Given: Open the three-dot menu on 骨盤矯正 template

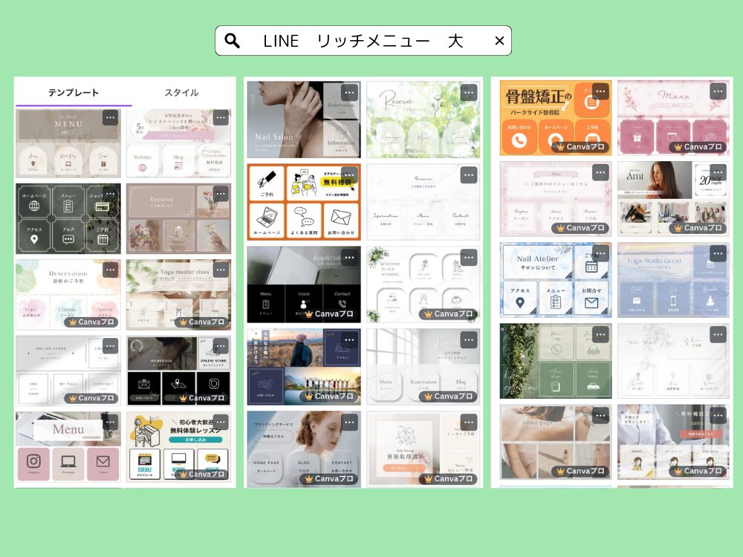Looking at the screenshot, I should coord(600,91).
